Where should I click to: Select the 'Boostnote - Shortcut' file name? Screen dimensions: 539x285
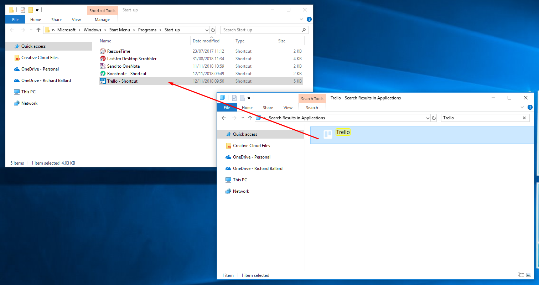(x=127, y=74)
